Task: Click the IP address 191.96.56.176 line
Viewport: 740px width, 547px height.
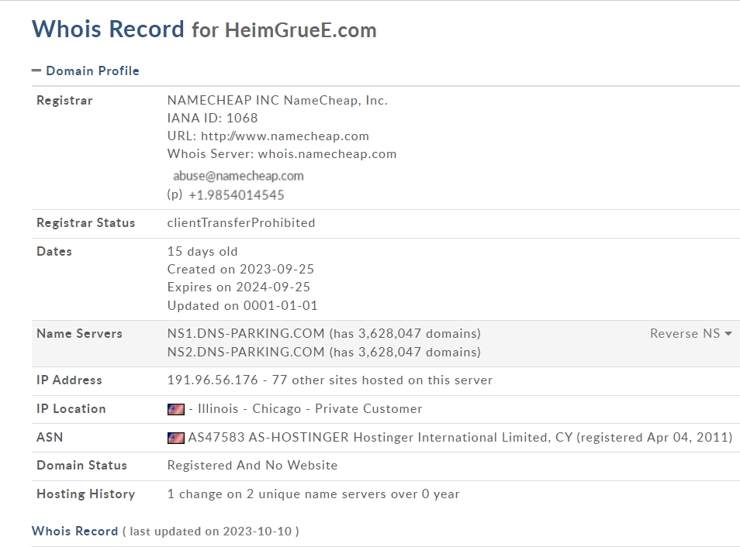Action: tap(330, 380)
